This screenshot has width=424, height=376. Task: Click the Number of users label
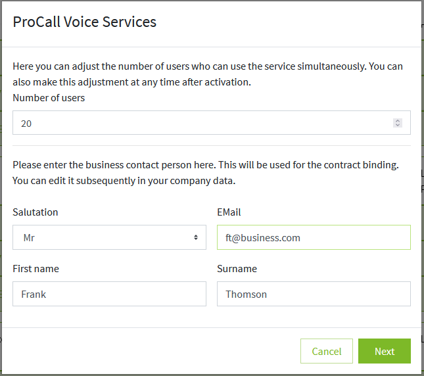coord(49,98)
